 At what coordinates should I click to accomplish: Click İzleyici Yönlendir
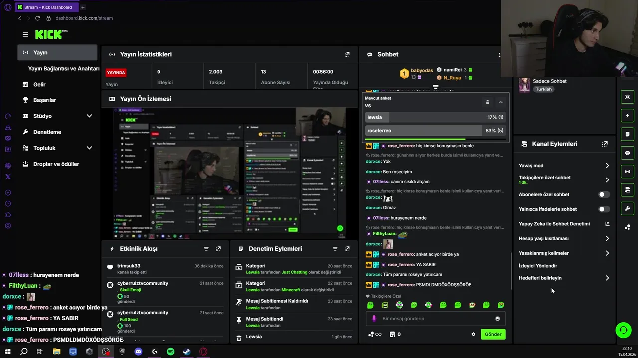point(538,266)
